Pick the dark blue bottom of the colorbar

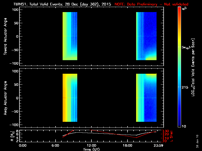click(179, 123)
